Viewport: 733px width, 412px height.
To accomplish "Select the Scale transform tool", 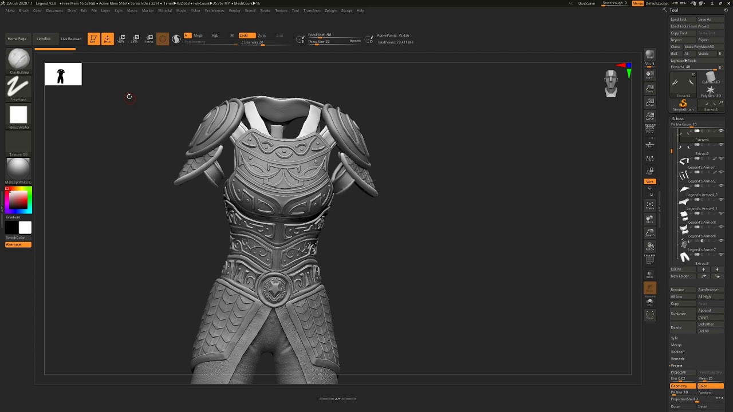I will click(135, 39).
